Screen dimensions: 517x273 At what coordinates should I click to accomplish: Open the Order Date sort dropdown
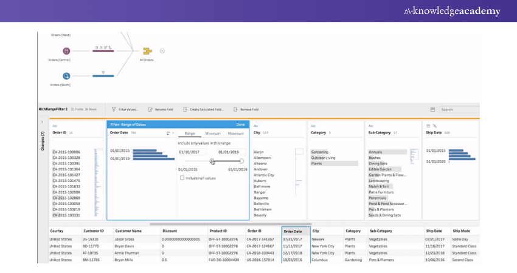click(x=170, y=132)
